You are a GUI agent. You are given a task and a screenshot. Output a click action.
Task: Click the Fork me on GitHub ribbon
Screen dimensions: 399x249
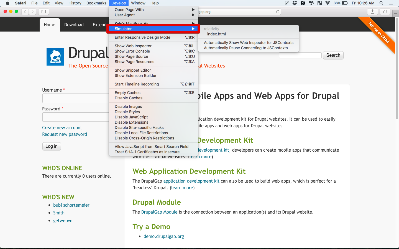(379, 33)
